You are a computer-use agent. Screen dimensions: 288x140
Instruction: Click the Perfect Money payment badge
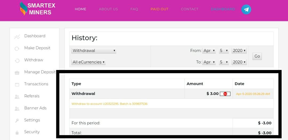pyautogui.click(x=225, y=94)
